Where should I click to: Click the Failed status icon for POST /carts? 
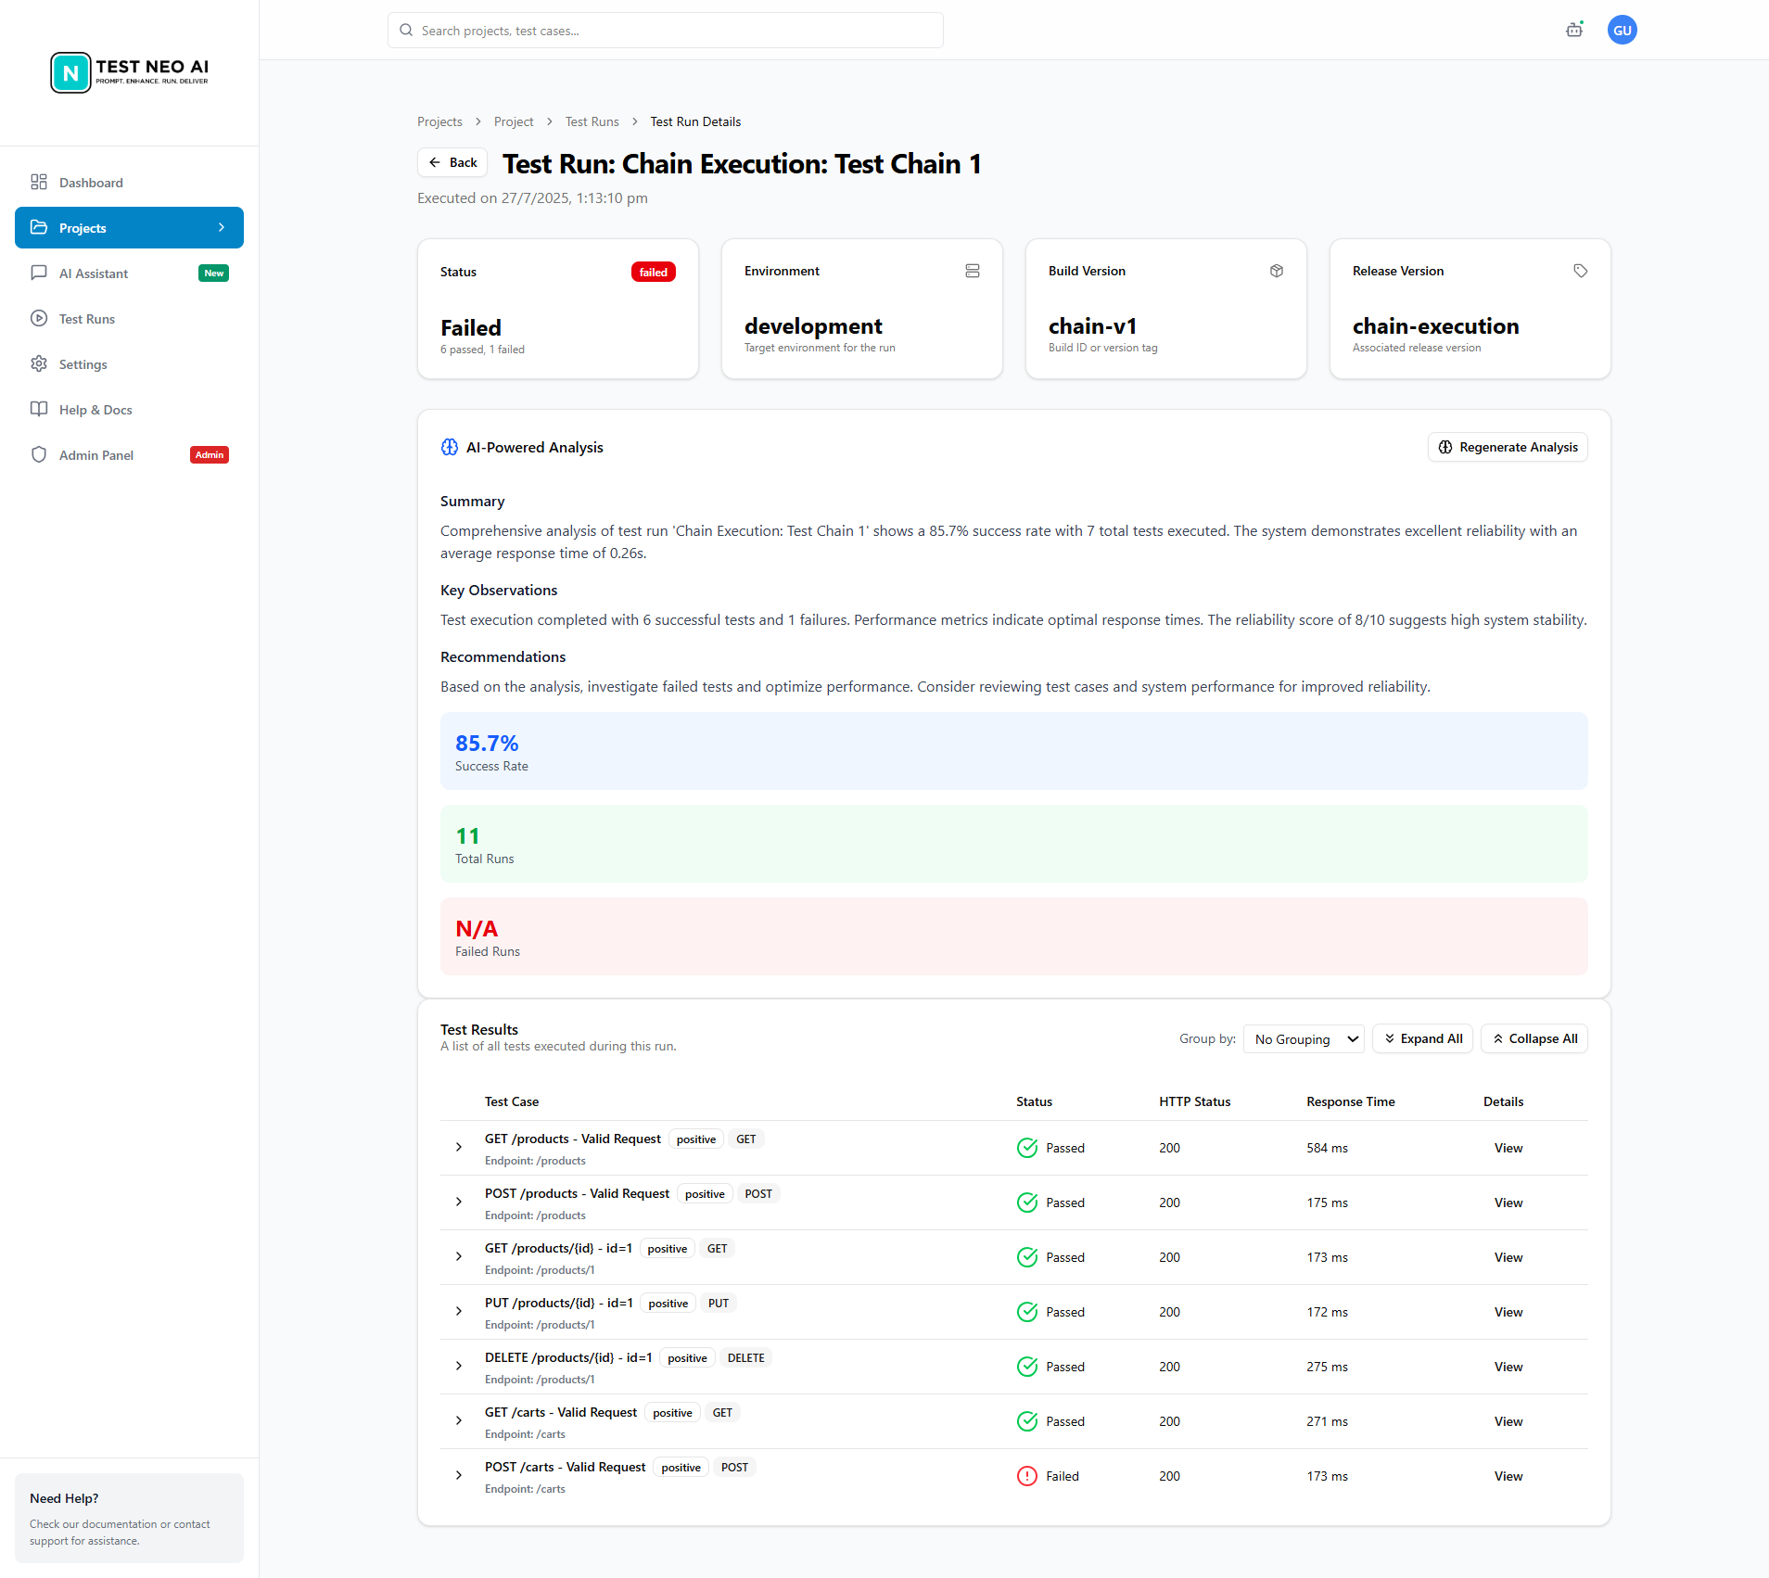click(x=1026, y=1476)
